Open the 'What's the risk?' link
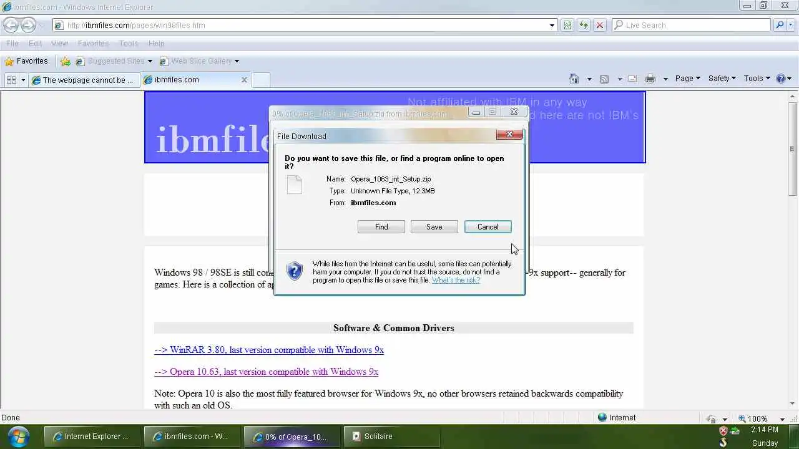The height and width of the screenshot is (449, 799). [456, 280]
